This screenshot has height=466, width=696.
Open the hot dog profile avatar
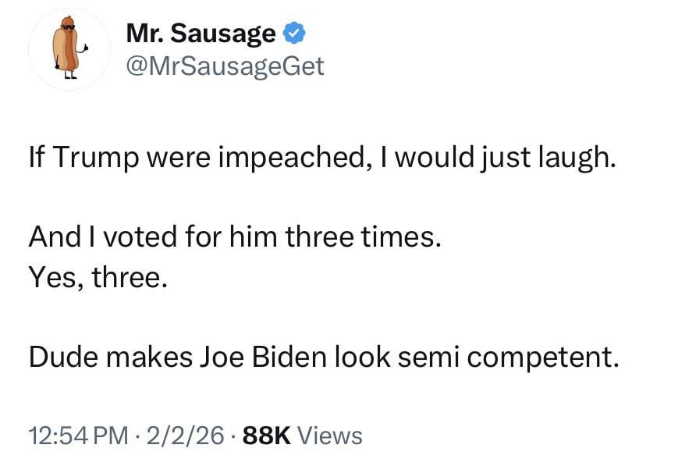pyautogui.click(x=69, y=50)
